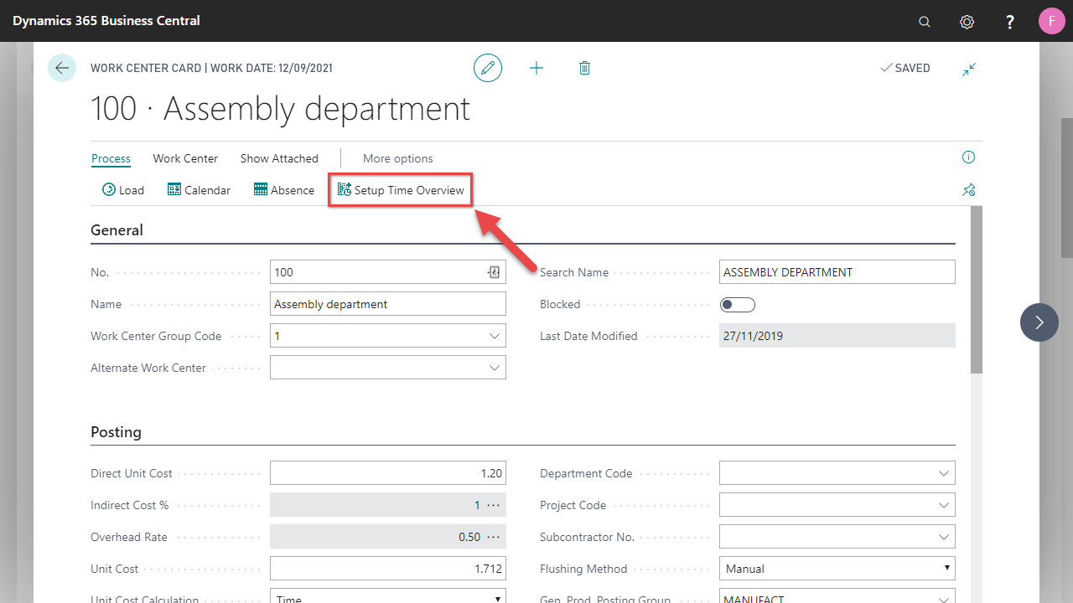The height and width of the screenshot is (603, 1073).
Task: Select the Process tab
Action: pyautogui.click(x=111, y=158)
